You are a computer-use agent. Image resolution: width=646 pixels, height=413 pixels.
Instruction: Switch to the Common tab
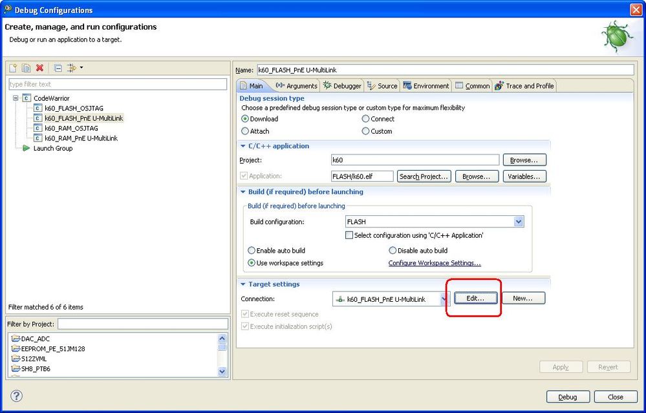coord(472,86)
